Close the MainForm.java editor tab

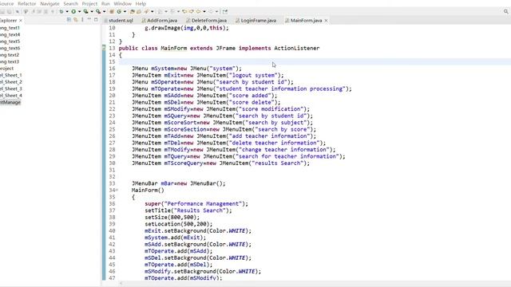coord(326,21)
